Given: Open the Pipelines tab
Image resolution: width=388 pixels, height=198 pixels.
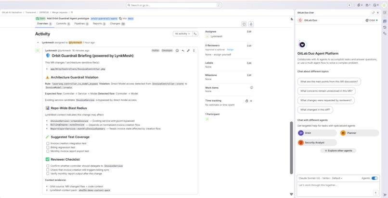Looking at the screenshot, I should 81,23.
